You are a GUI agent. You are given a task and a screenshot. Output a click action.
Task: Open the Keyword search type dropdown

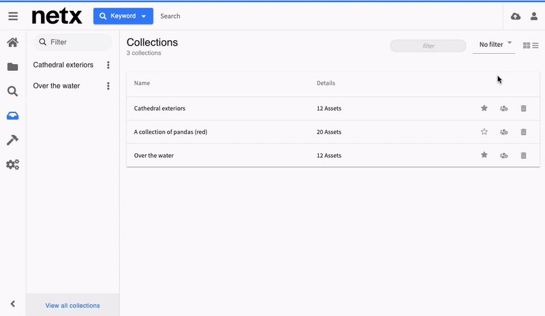pos(123,16)
